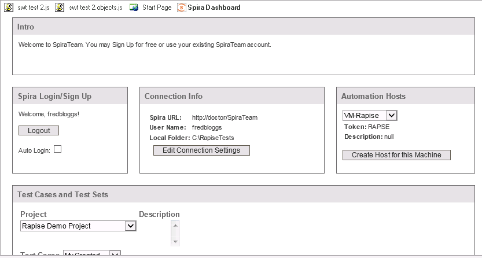The height and width of the screenshot is (258, 482).
Task: Click the globe icon next to Start Page
Action: [134, 8]
